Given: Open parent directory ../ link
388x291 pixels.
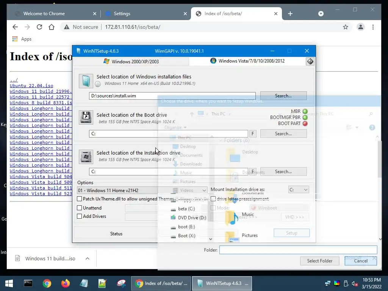Looking at the screenshot, I should [x=14, y=80].
